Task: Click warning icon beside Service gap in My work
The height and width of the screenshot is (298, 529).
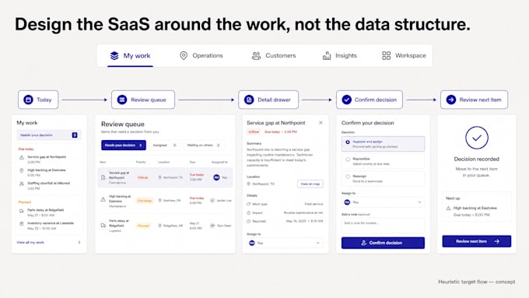Action: coord(22,158)
